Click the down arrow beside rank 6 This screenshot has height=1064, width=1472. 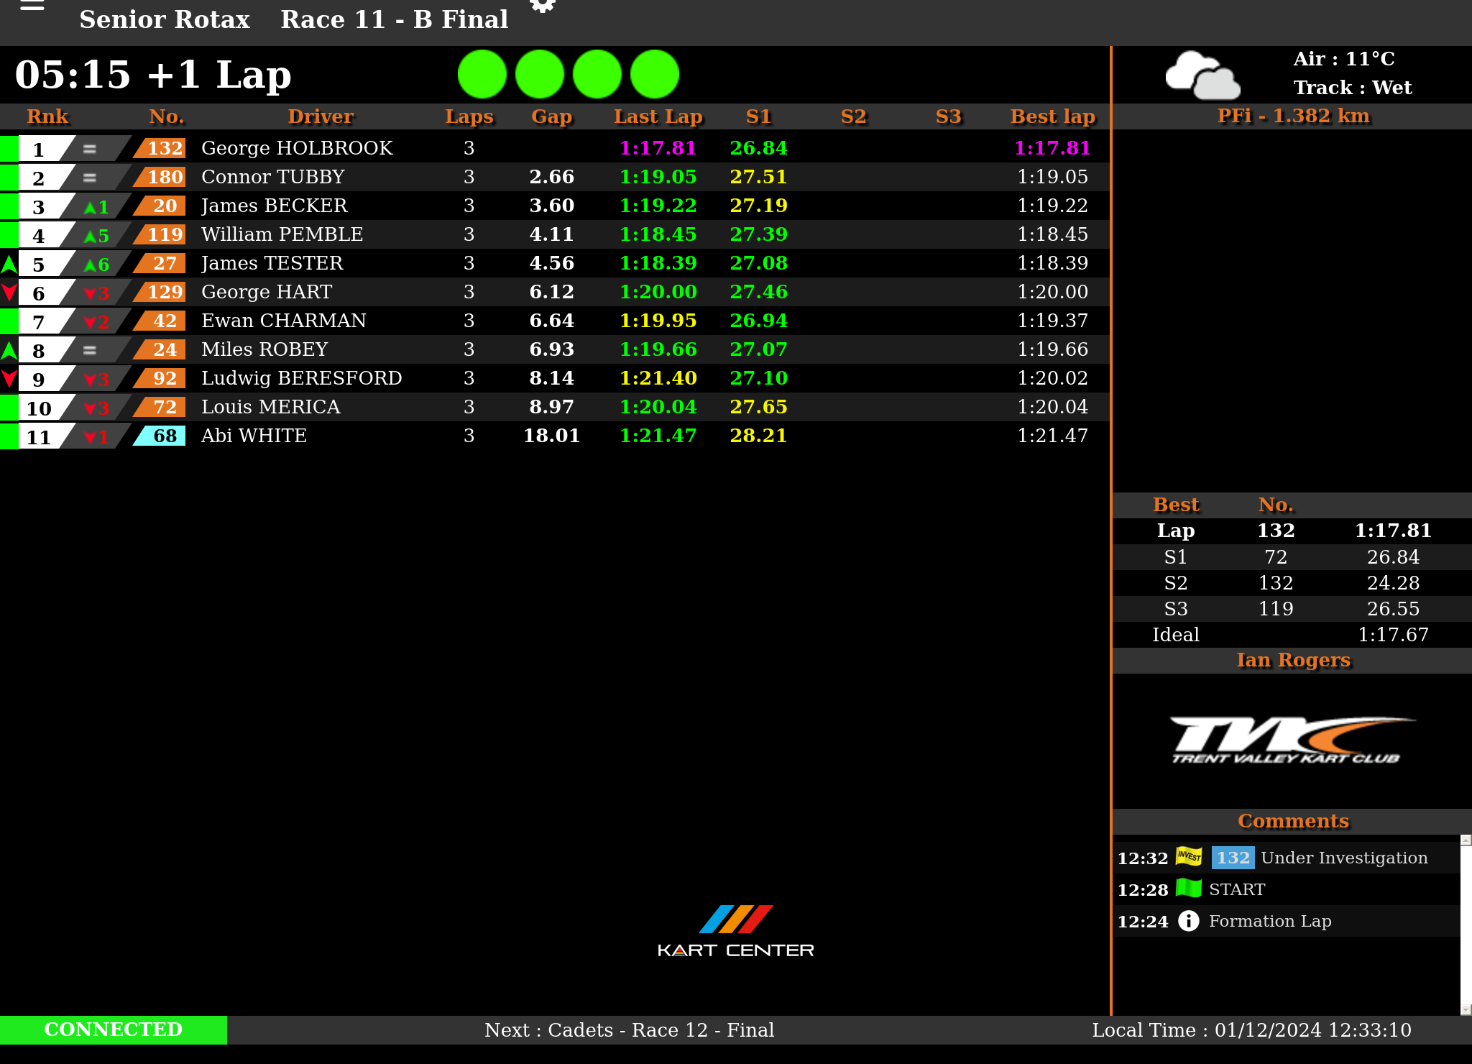[9, 293]
